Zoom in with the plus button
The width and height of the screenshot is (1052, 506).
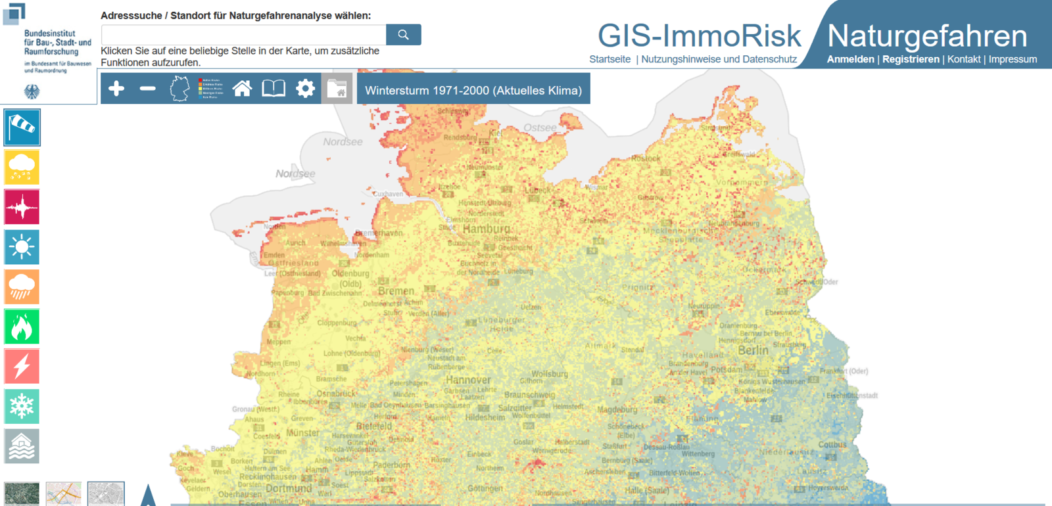(x=116, y=88)
